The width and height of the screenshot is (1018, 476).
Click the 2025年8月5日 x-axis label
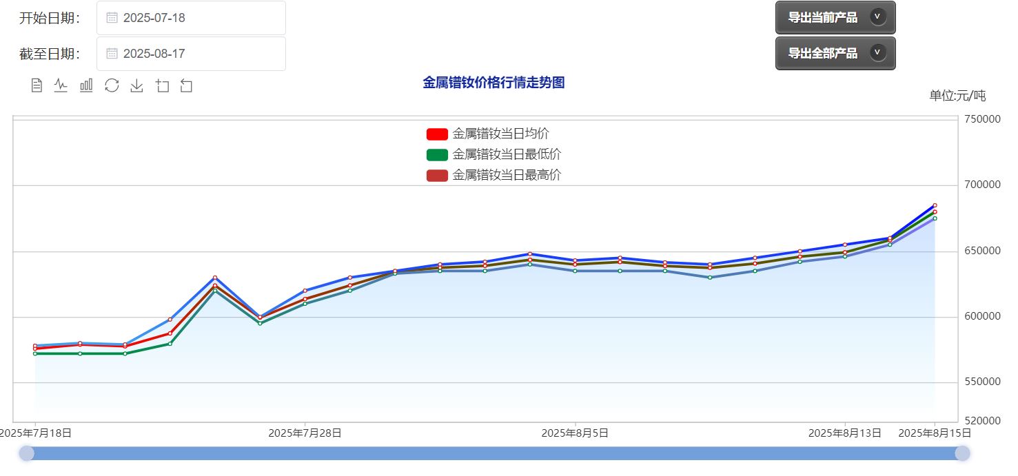(575, 433)
